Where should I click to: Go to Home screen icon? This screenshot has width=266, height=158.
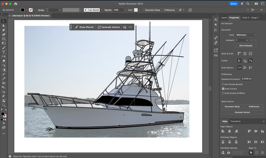[x=16, y=3]
